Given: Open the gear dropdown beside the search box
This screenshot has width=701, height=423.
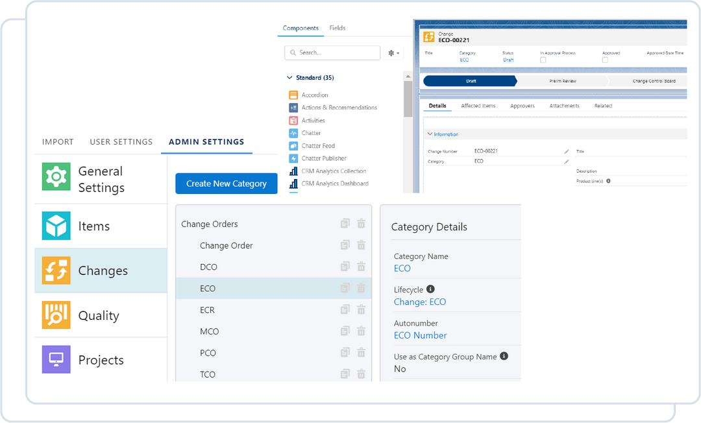Looking at the screenshot, I should tap(394, 53).
